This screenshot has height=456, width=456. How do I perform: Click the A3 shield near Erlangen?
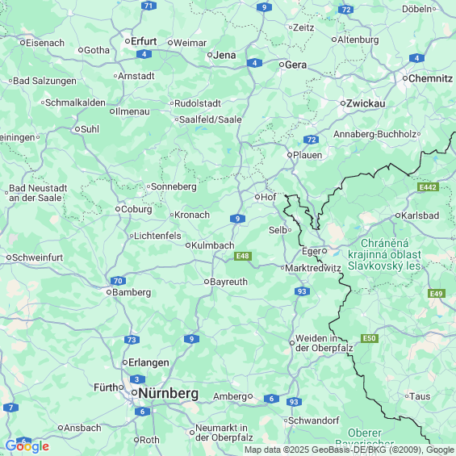pos(137,379)
